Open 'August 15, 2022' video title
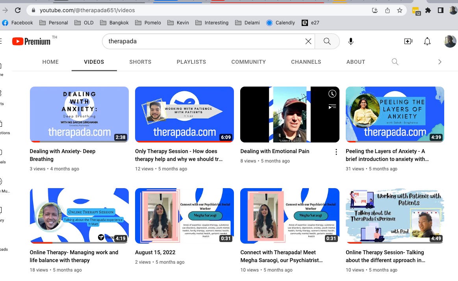The image size is (458, 281). click(x=155, y=252)
